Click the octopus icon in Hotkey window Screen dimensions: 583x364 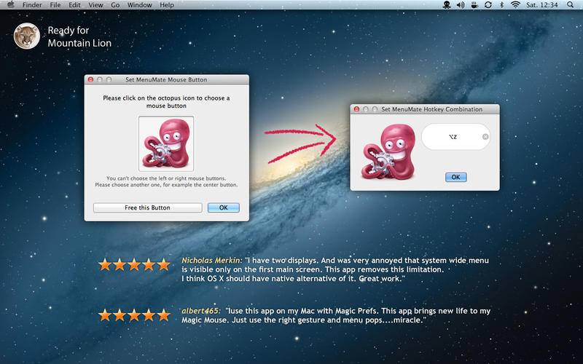[388, 152]
